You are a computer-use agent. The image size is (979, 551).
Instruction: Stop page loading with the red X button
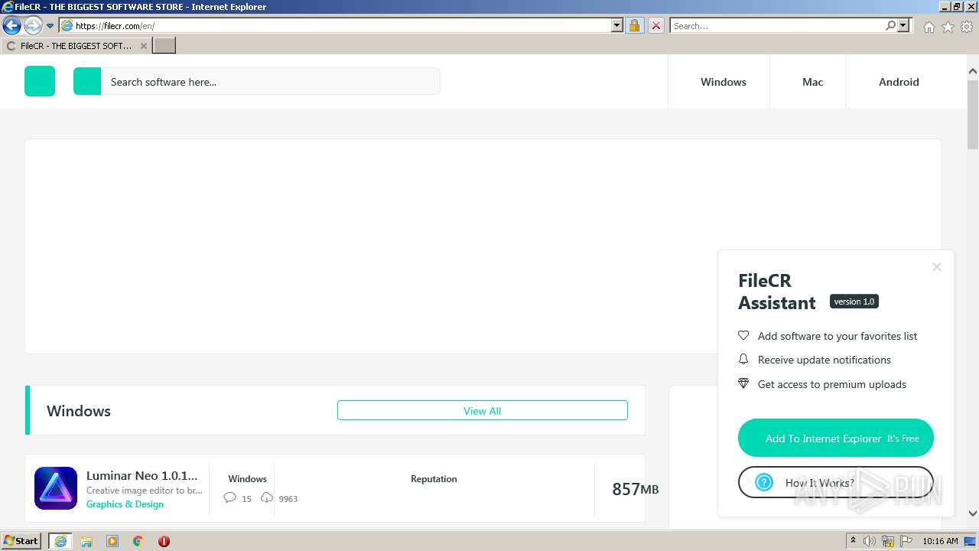655,26
